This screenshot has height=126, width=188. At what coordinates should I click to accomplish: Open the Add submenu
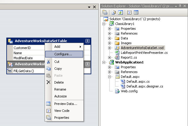[64, 47]
